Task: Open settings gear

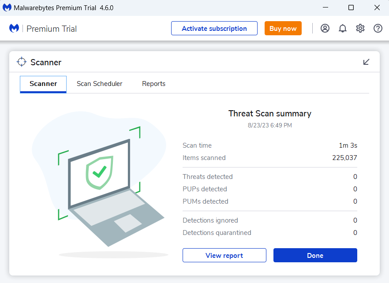Action: pyautogui.click(x=360, y=29)
